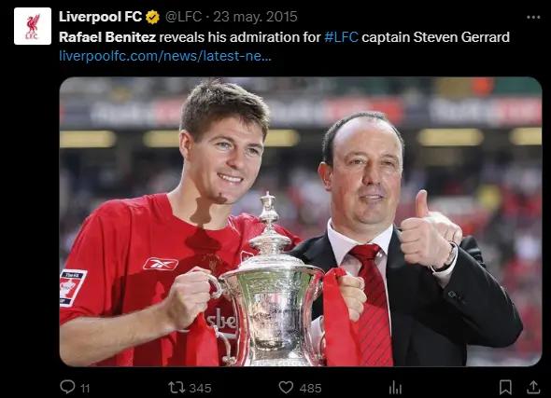This screenshot has width=551, height=398.
Task: Toggle the bookmark icon
Action: tap(505, 387)
